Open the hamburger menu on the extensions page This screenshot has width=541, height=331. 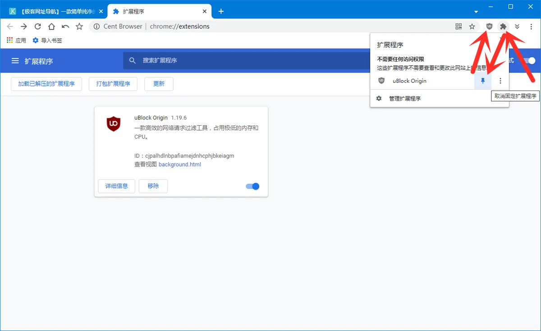(x=15, y=61)
